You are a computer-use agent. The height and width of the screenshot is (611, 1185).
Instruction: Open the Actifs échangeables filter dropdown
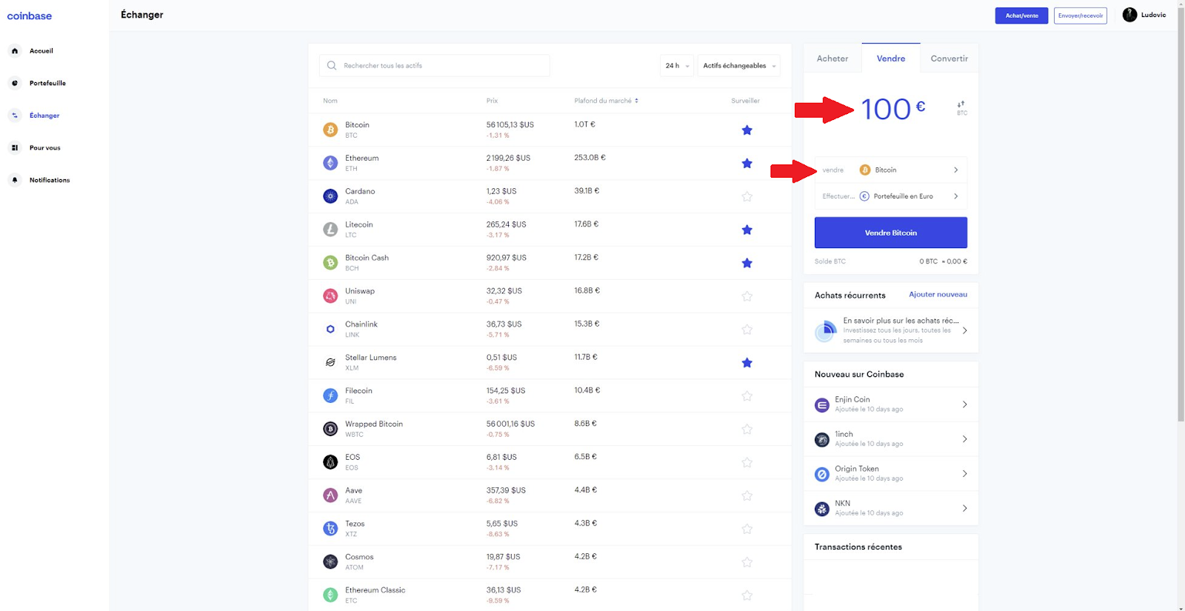[x=739, y=65]
